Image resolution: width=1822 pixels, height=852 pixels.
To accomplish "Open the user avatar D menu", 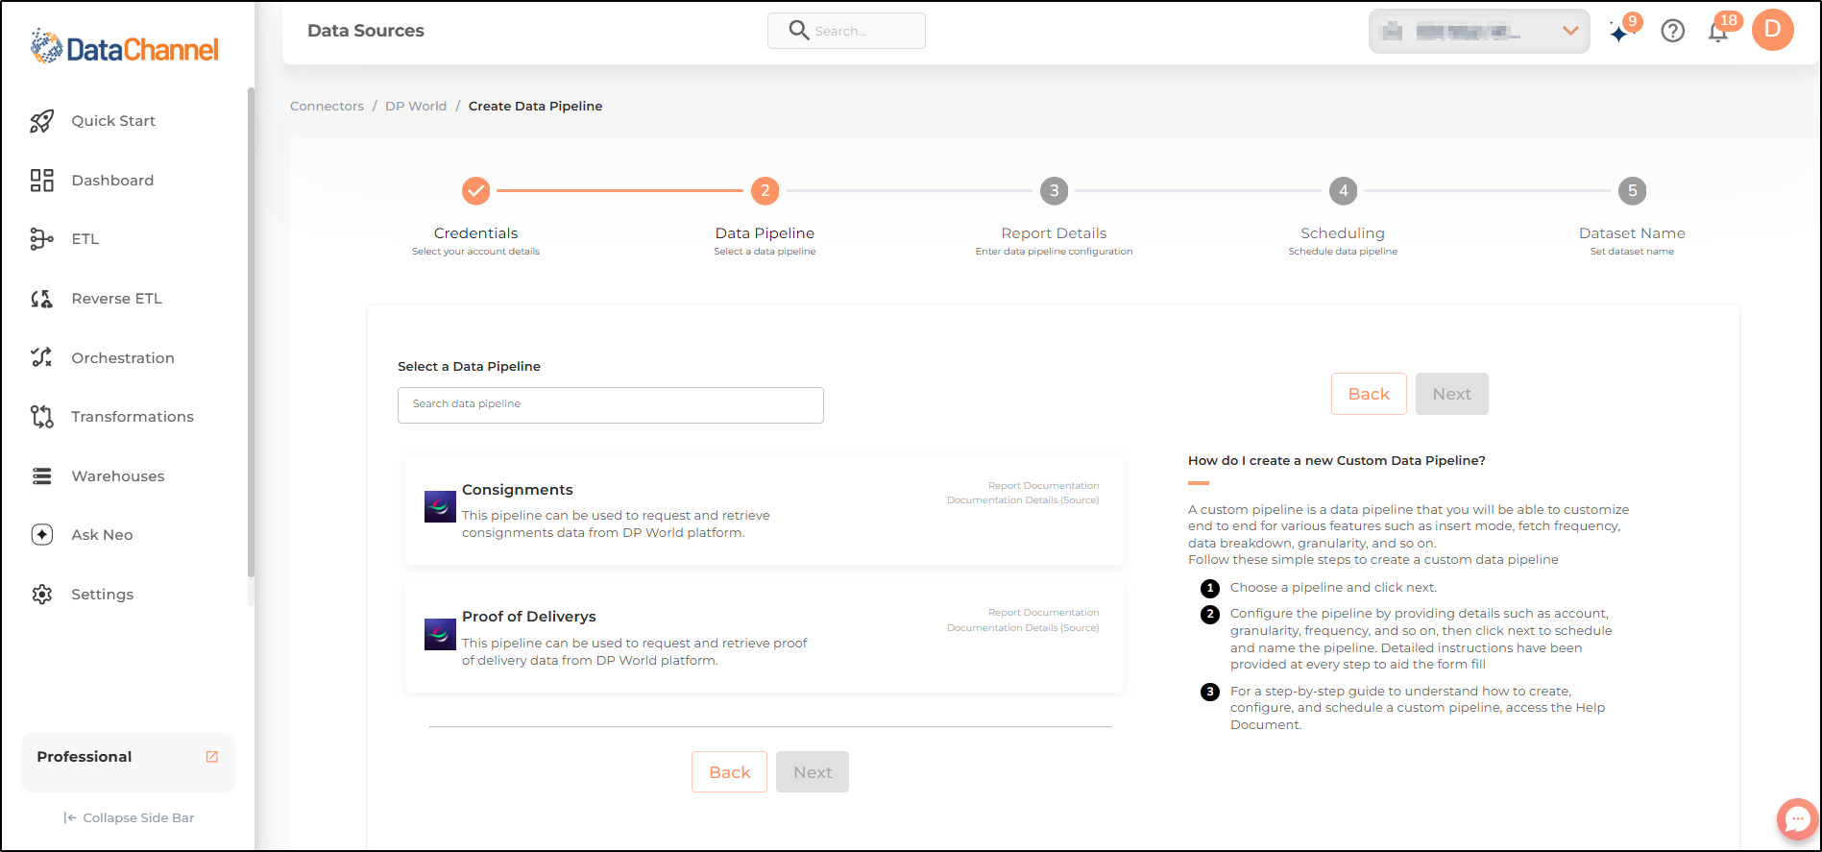I will click(x=1773, y=30).
